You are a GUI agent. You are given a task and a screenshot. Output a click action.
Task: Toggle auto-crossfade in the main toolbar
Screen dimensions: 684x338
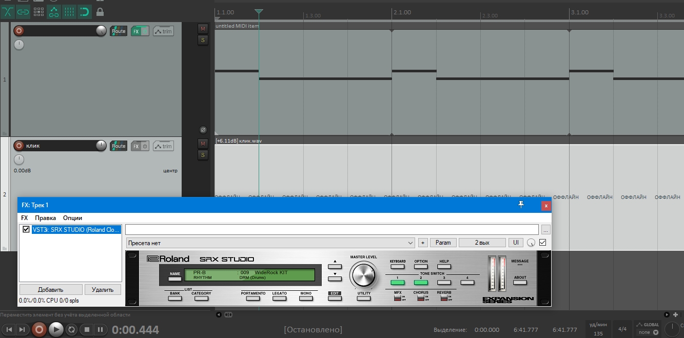point(7,11)
